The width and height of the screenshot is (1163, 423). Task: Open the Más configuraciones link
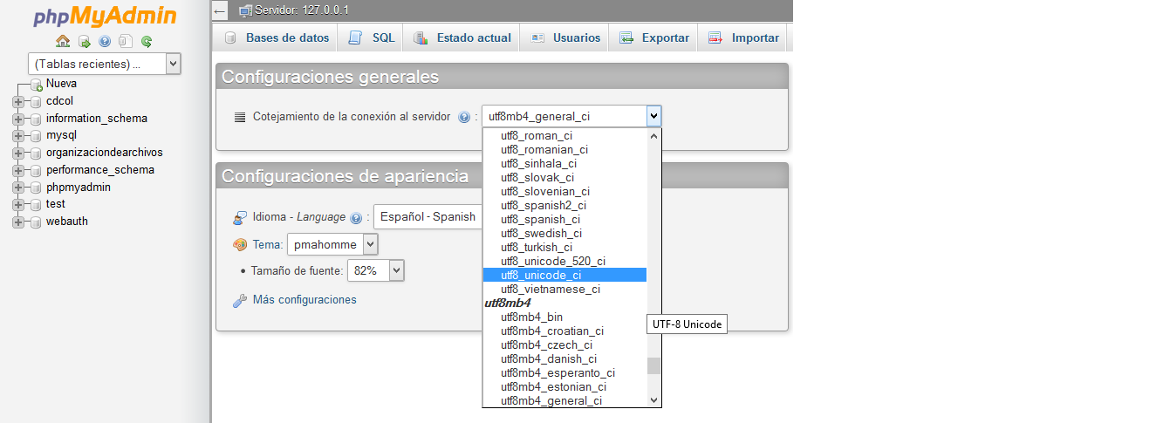point(304,300)
